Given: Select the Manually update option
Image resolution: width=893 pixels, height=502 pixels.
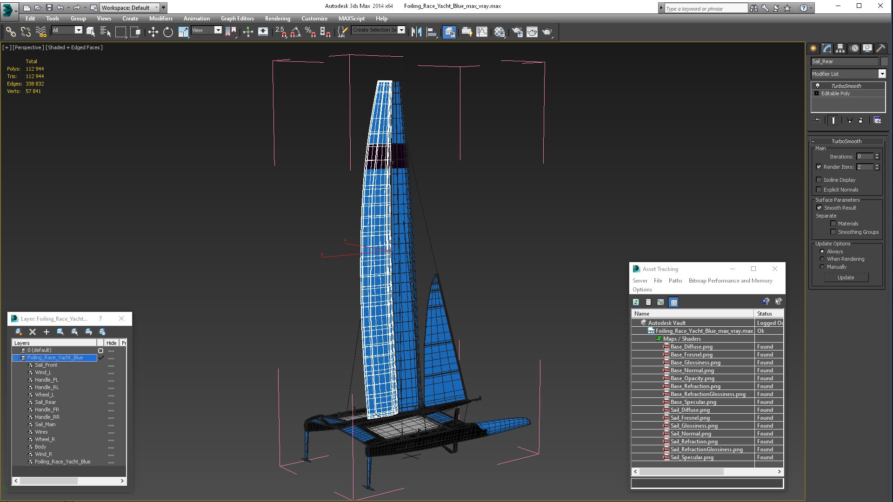Looking at the screenshot, I should pyautogui.click(x=822, y=267).
